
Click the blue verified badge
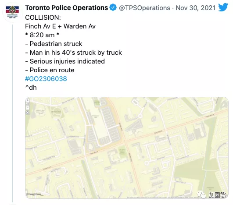113,7
